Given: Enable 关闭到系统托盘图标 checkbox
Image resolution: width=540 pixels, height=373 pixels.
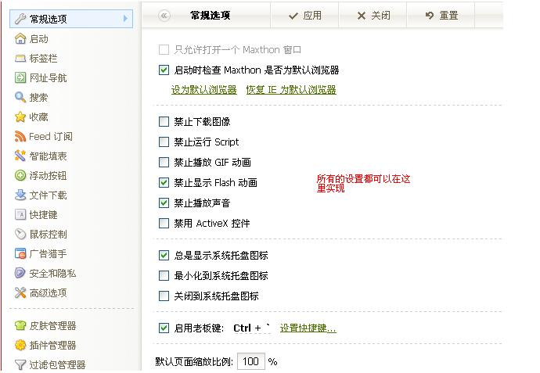Looking at the screenshot, I should coord(164,296).
